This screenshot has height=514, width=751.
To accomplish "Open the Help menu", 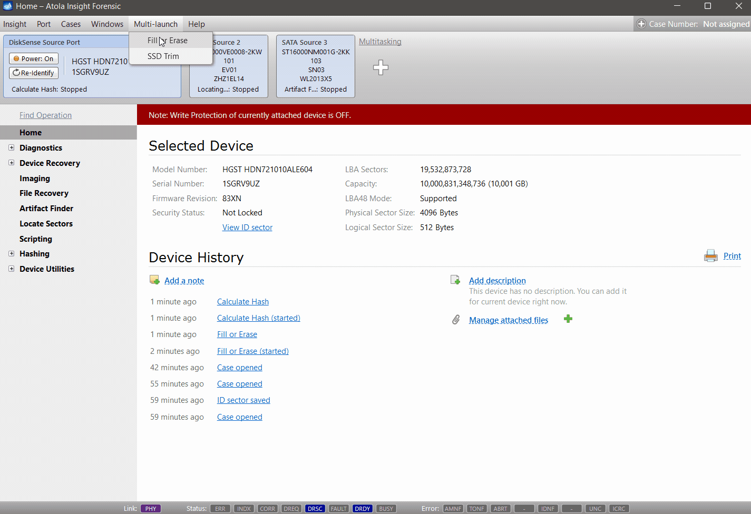I will [197, 24].
